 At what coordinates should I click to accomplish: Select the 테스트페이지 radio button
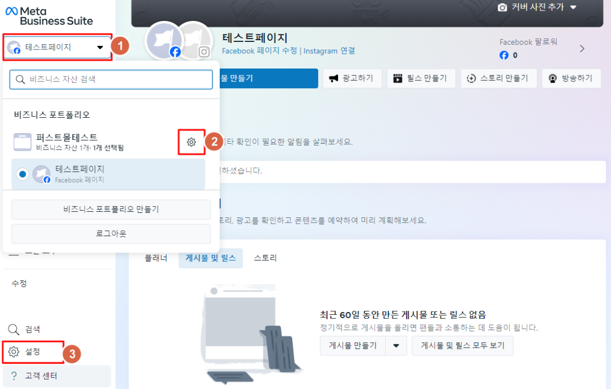tap(23, 174)
